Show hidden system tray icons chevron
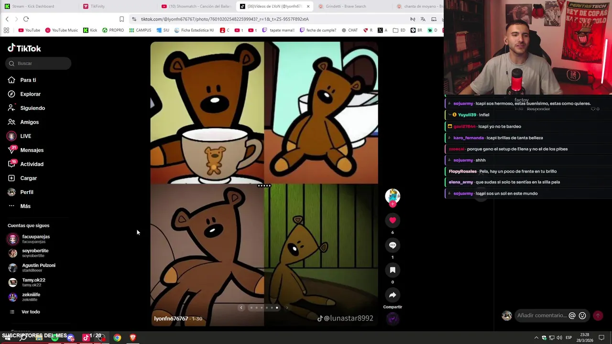Screen dimensions: 612x344 click(x=536, y=338)
